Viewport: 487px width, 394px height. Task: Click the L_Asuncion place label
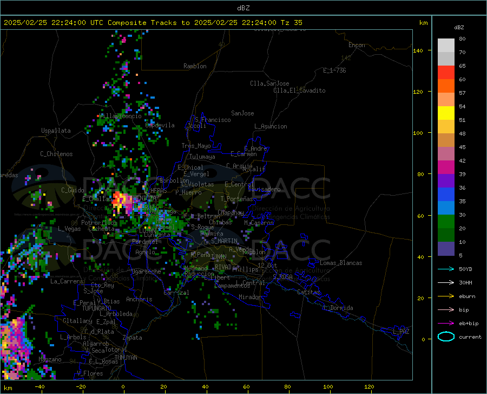(271, 126)
